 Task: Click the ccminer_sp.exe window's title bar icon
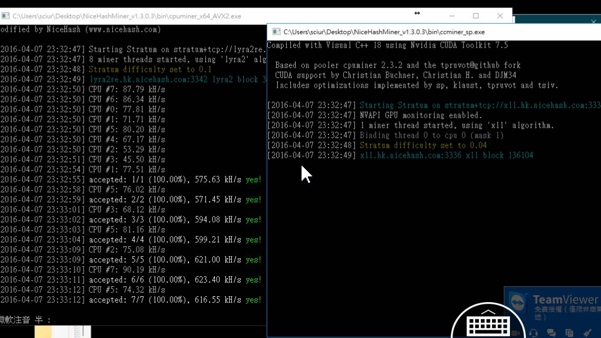pos(276,32)
